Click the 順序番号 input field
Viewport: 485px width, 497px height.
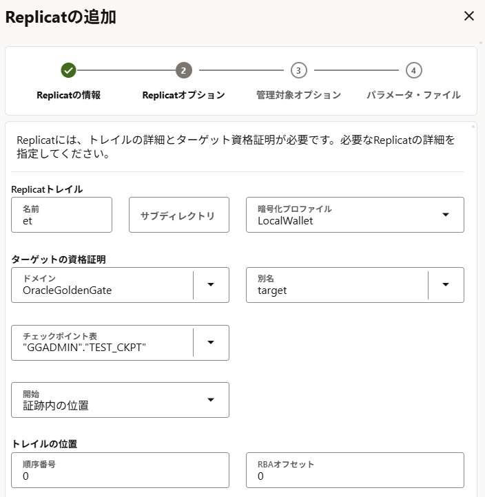point(121,470)
